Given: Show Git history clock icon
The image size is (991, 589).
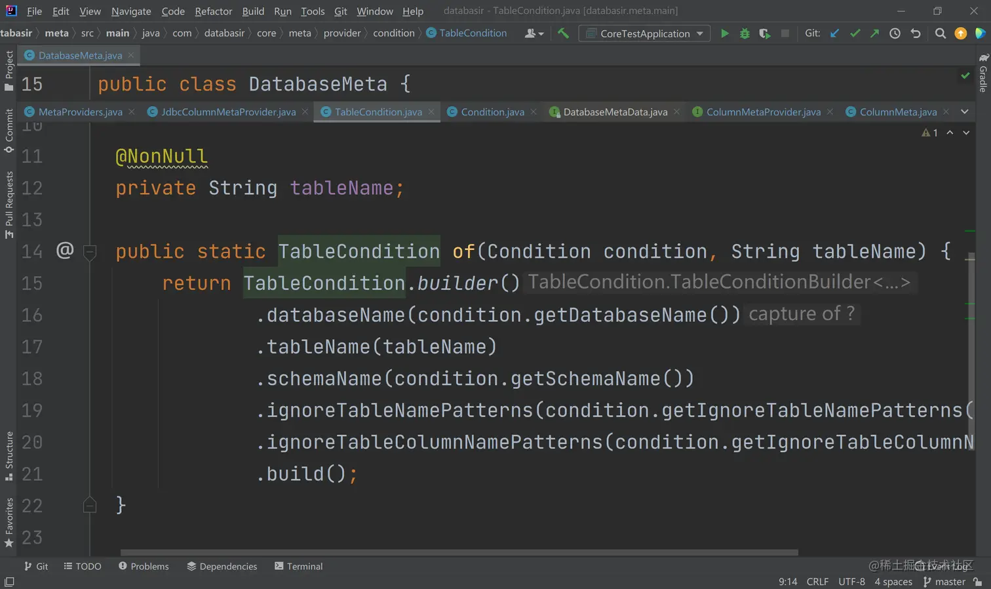Looking at the screenshot, I should (895, 33).
